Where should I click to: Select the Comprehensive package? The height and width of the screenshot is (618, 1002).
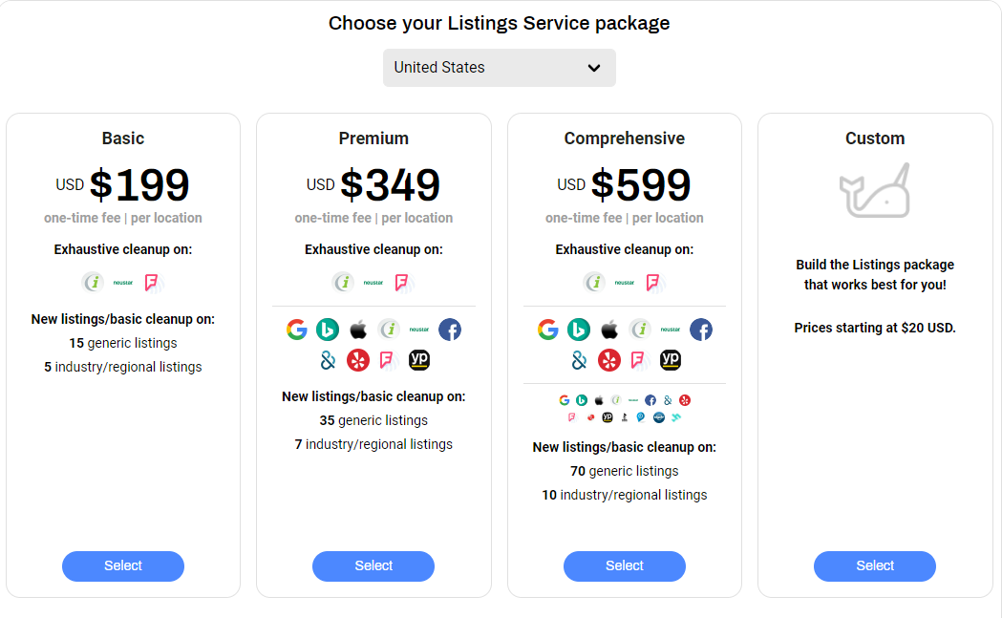point(625,565)
